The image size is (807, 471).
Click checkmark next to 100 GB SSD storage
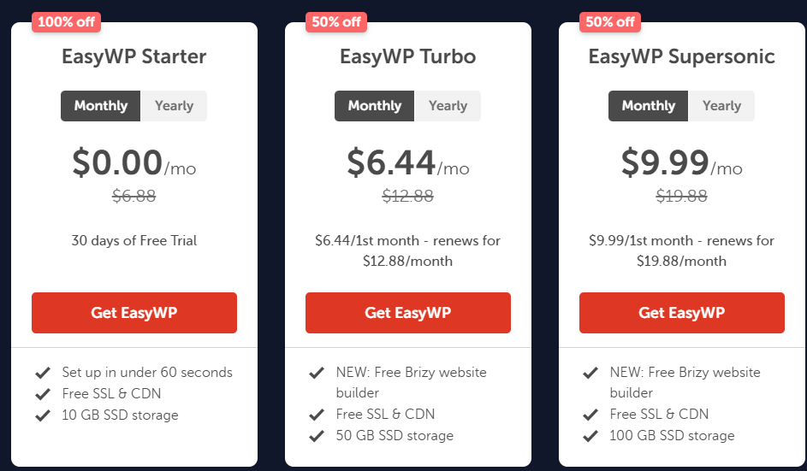click(590, 436)
